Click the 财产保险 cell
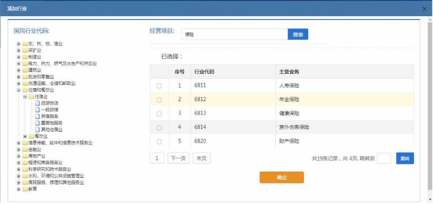This screenshot has width=433, height=204. coord(344,141)
